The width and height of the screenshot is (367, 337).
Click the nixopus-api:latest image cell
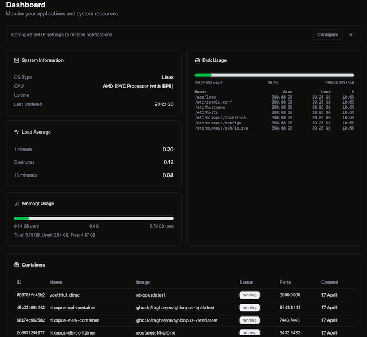point(175,308)
